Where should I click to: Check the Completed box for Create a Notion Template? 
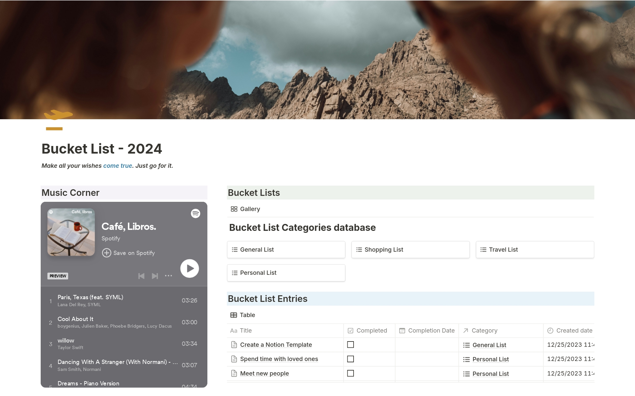coord(351,344)
